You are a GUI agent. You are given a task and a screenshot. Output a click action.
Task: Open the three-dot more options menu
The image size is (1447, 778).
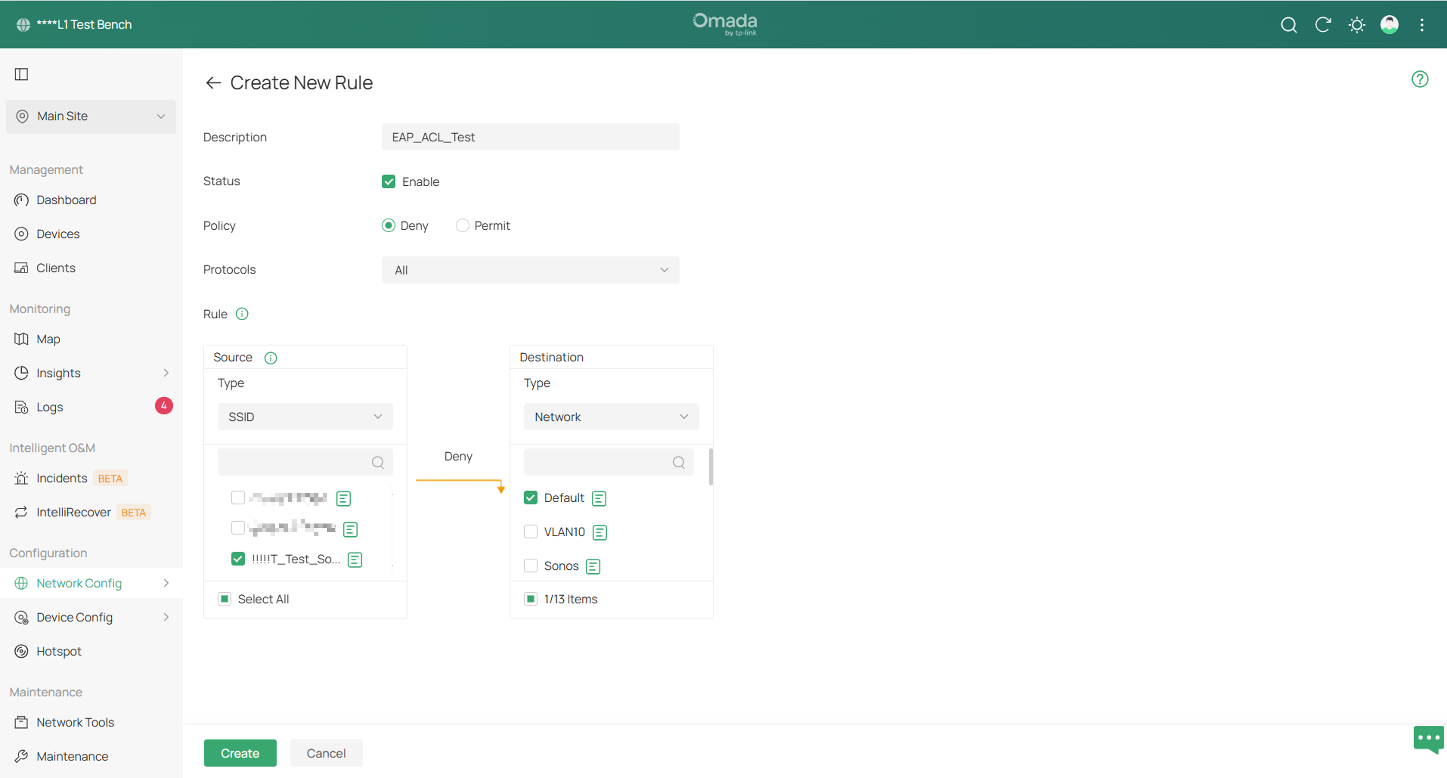tap(1422, 25)
